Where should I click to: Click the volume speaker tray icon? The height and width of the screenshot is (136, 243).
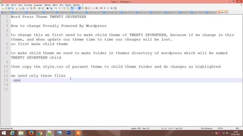tap(227, 133)
